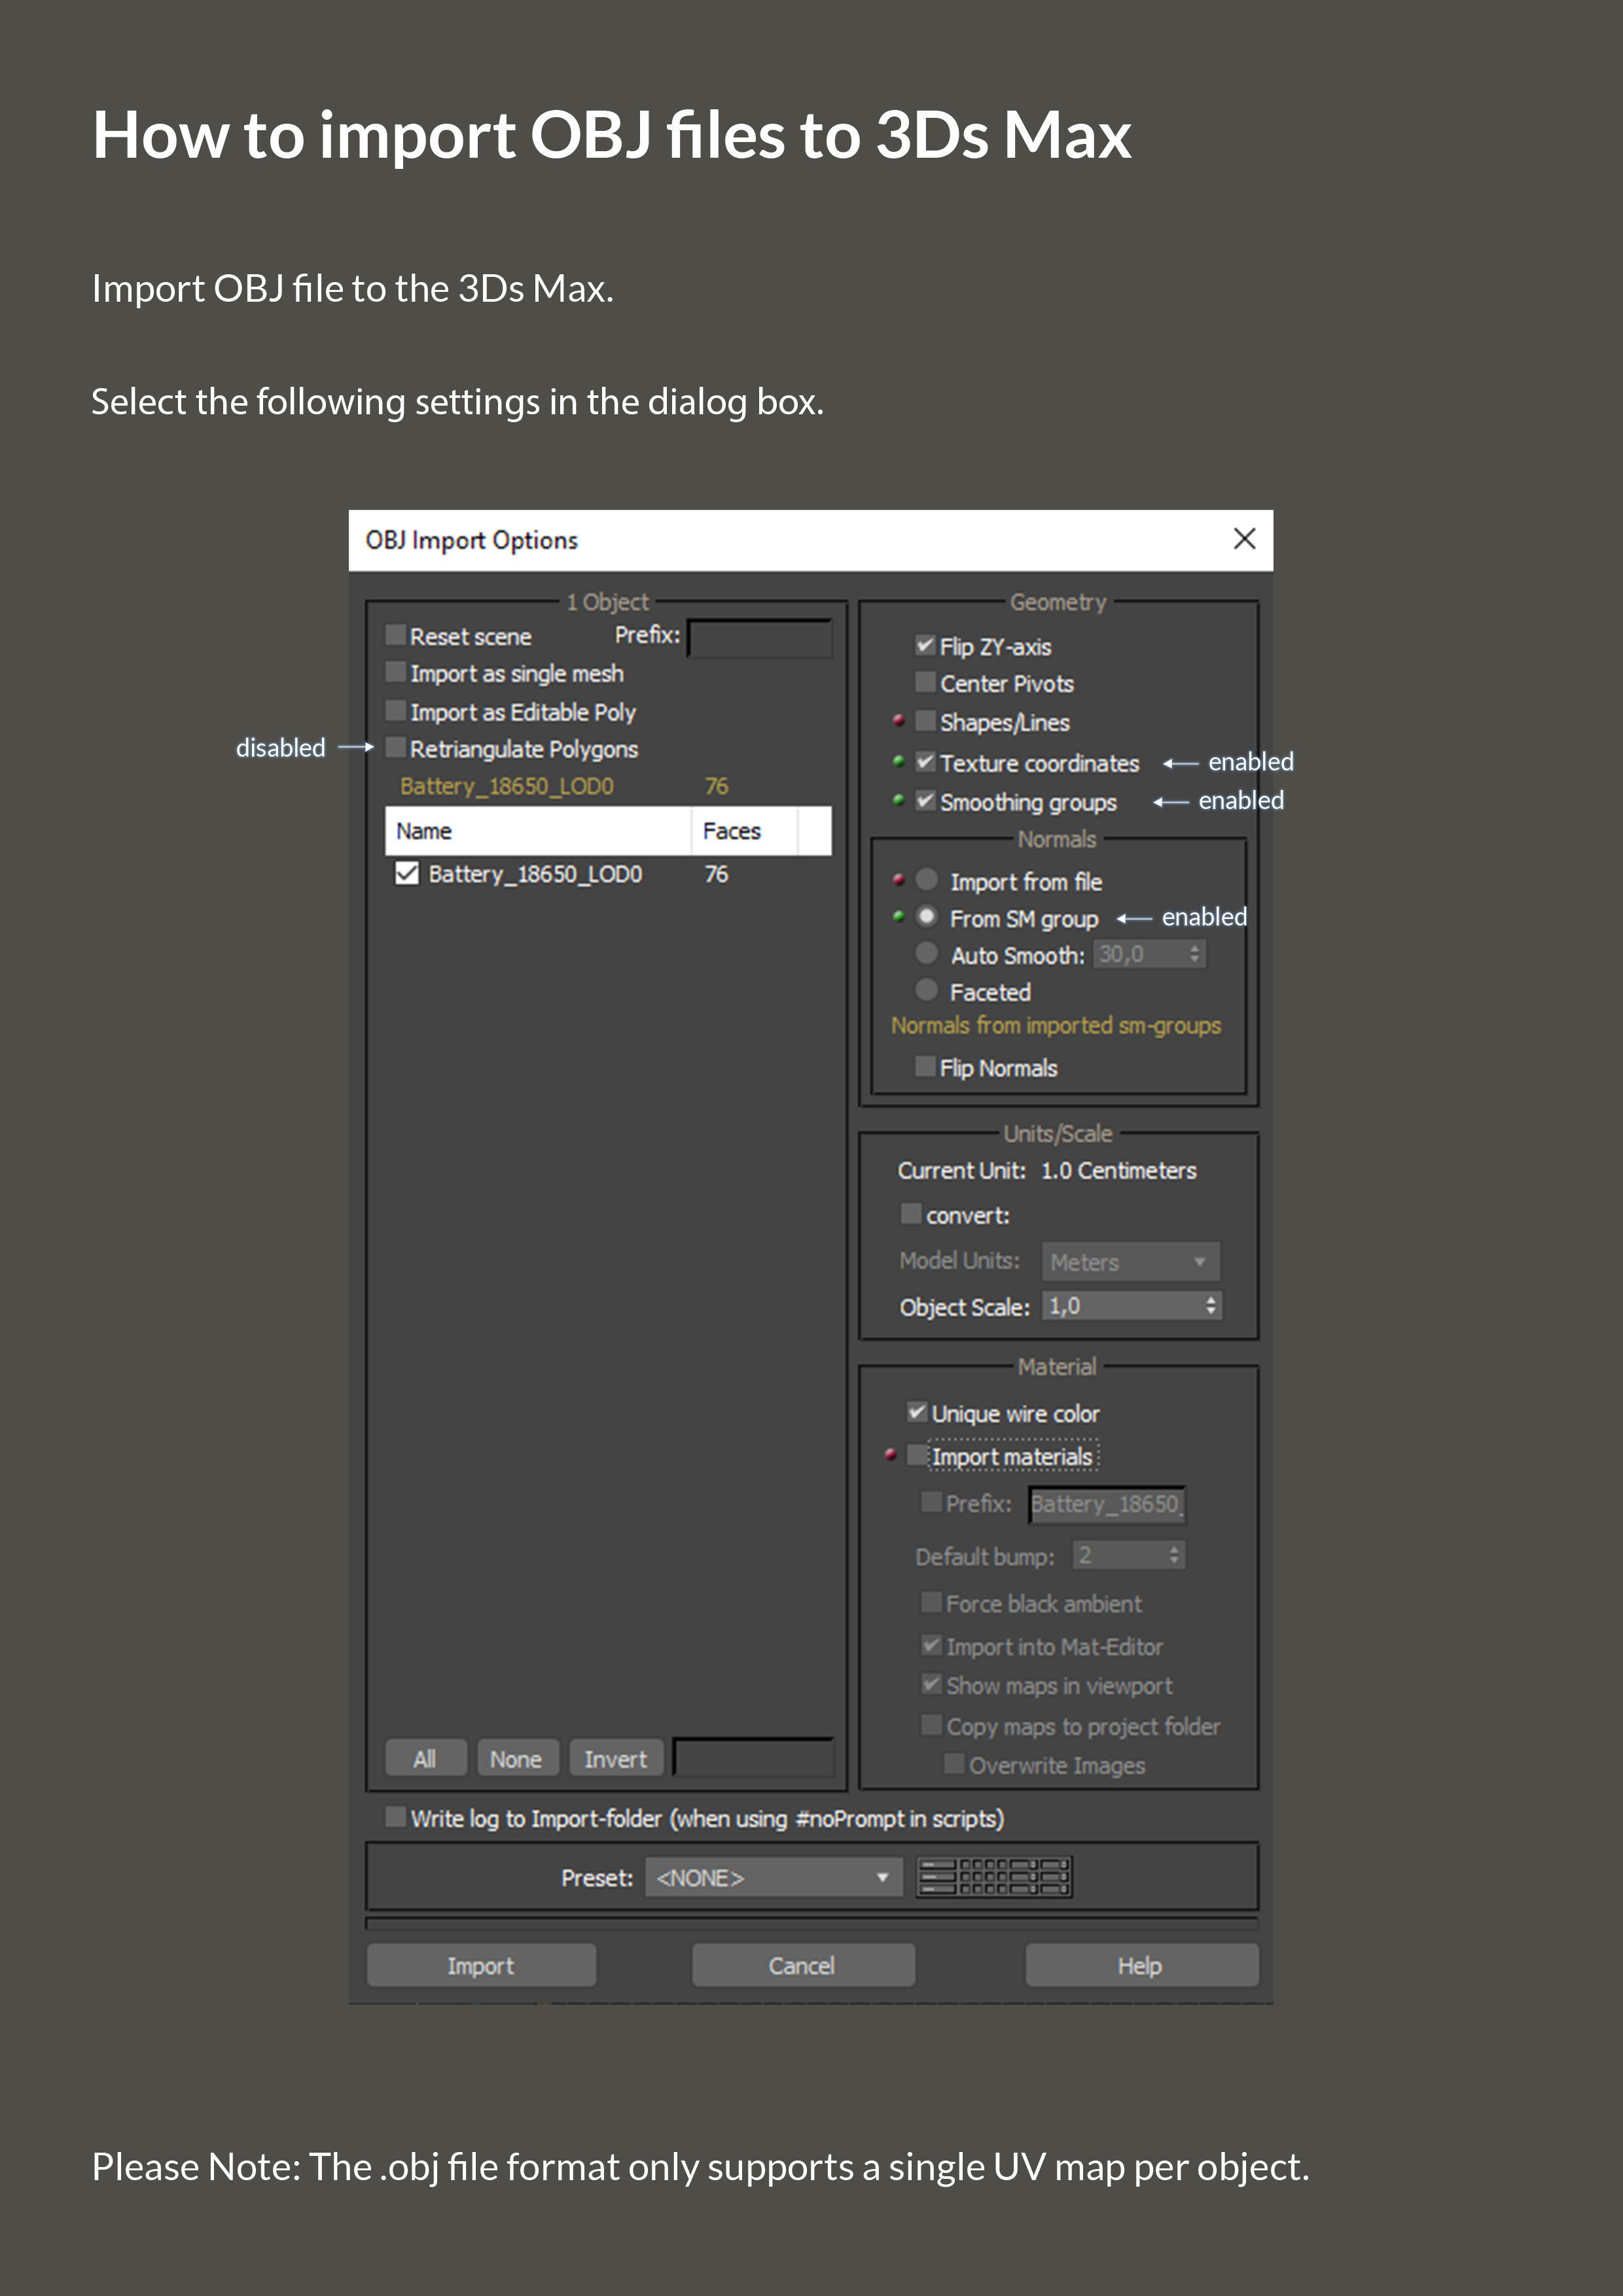Click the red dot beside Shapes/Lines
1623x2296 pixels.
pyautogui.click(x=898, y=720)
